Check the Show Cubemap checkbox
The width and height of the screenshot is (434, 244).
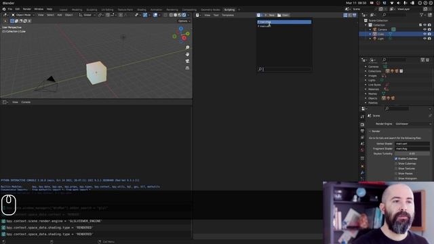click(x=396, y=164)
